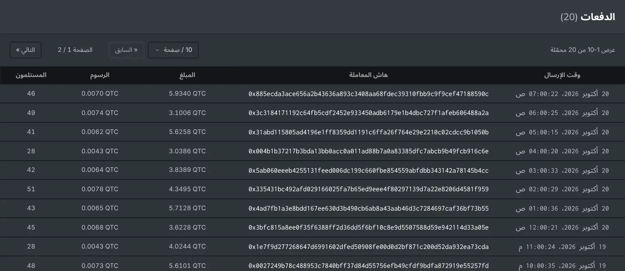Image resolution: width=625 pixels, height=271 pixels.
Task: Select amount 5.9340 QTC
Action: pos(187,94)
